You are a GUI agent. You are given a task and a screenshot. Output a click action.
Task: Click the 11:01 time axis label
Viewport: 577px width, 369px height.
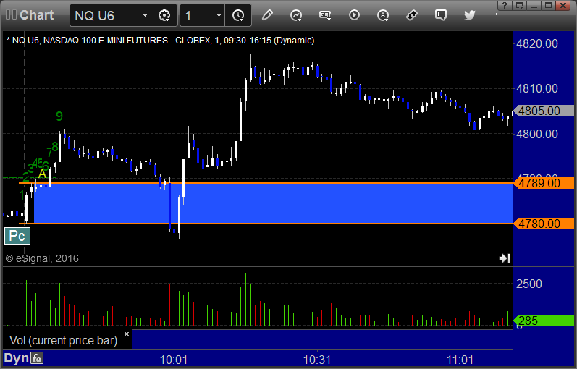(460, 360)
